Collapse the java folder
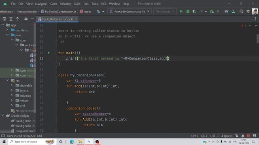The height and width of the screenshot is (145, 259). pos(7,35)
